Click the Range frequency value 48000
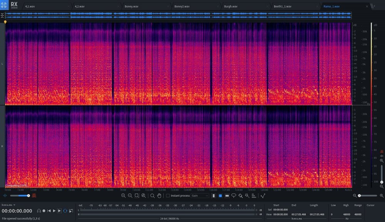 click(358, 214)
